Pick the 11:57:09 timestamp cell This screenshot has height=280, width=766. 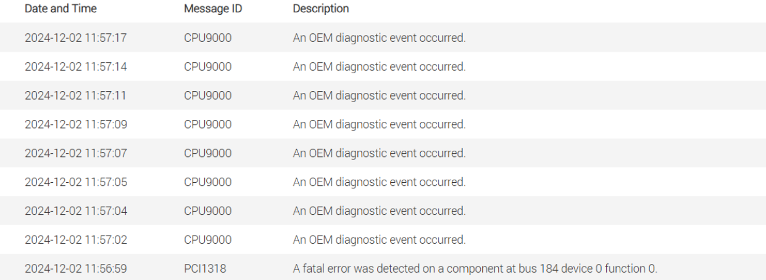coord(76,124)
